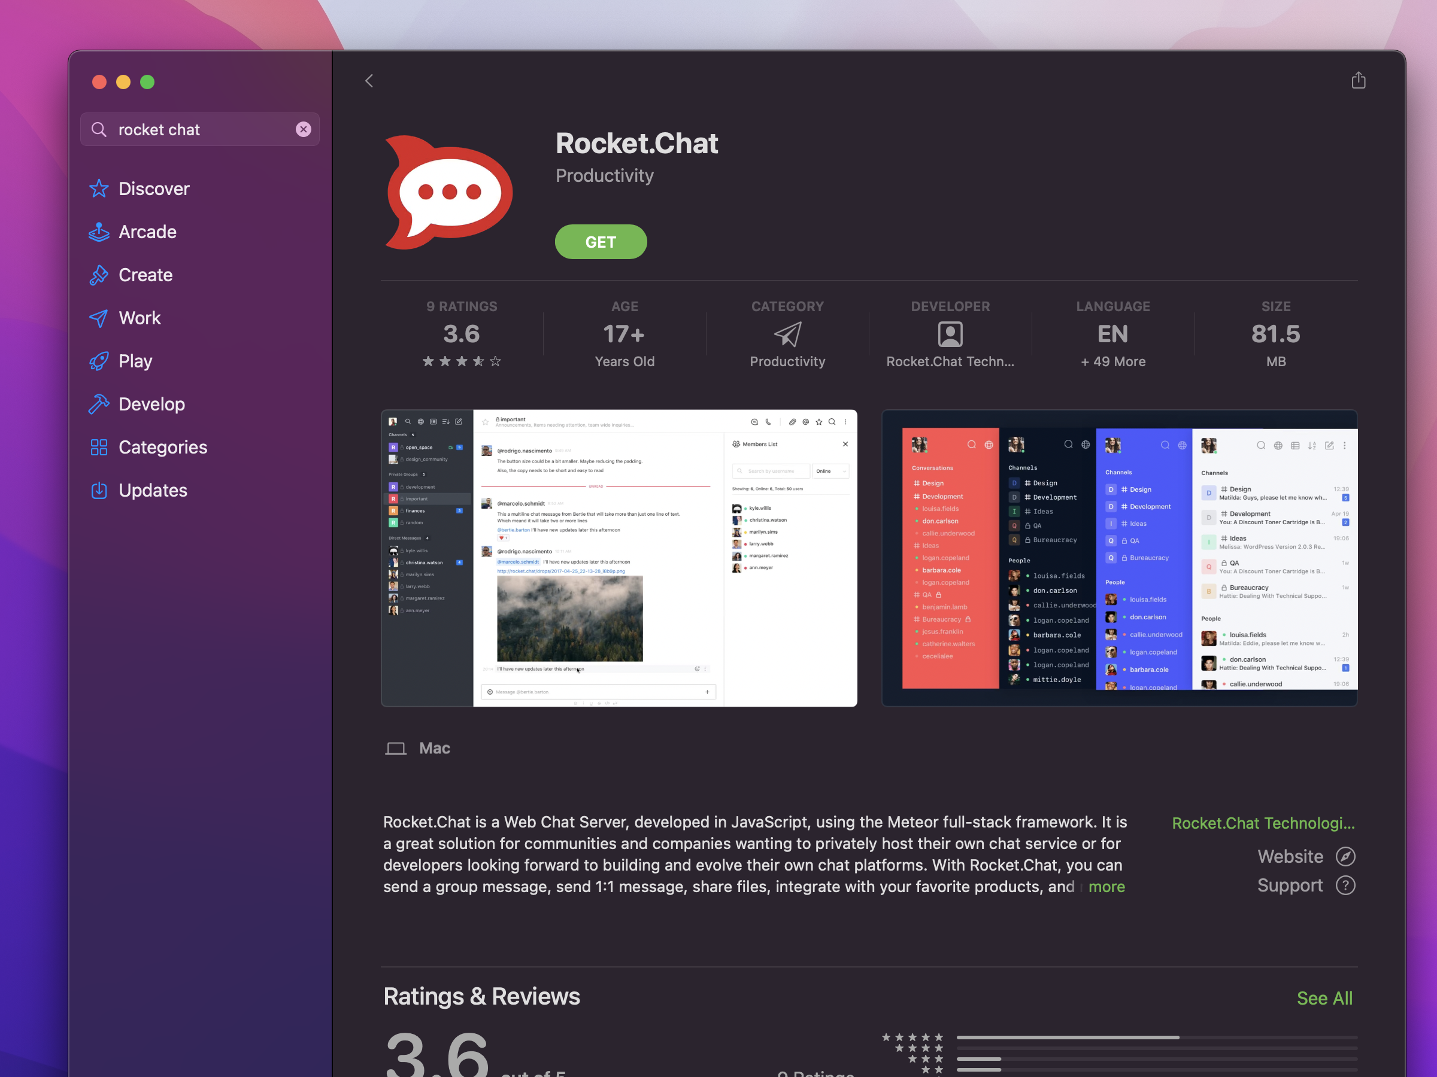This screenshot has width=1437, height=1077.
Task: Click the Updates sidebar icon
Action: 99,490
